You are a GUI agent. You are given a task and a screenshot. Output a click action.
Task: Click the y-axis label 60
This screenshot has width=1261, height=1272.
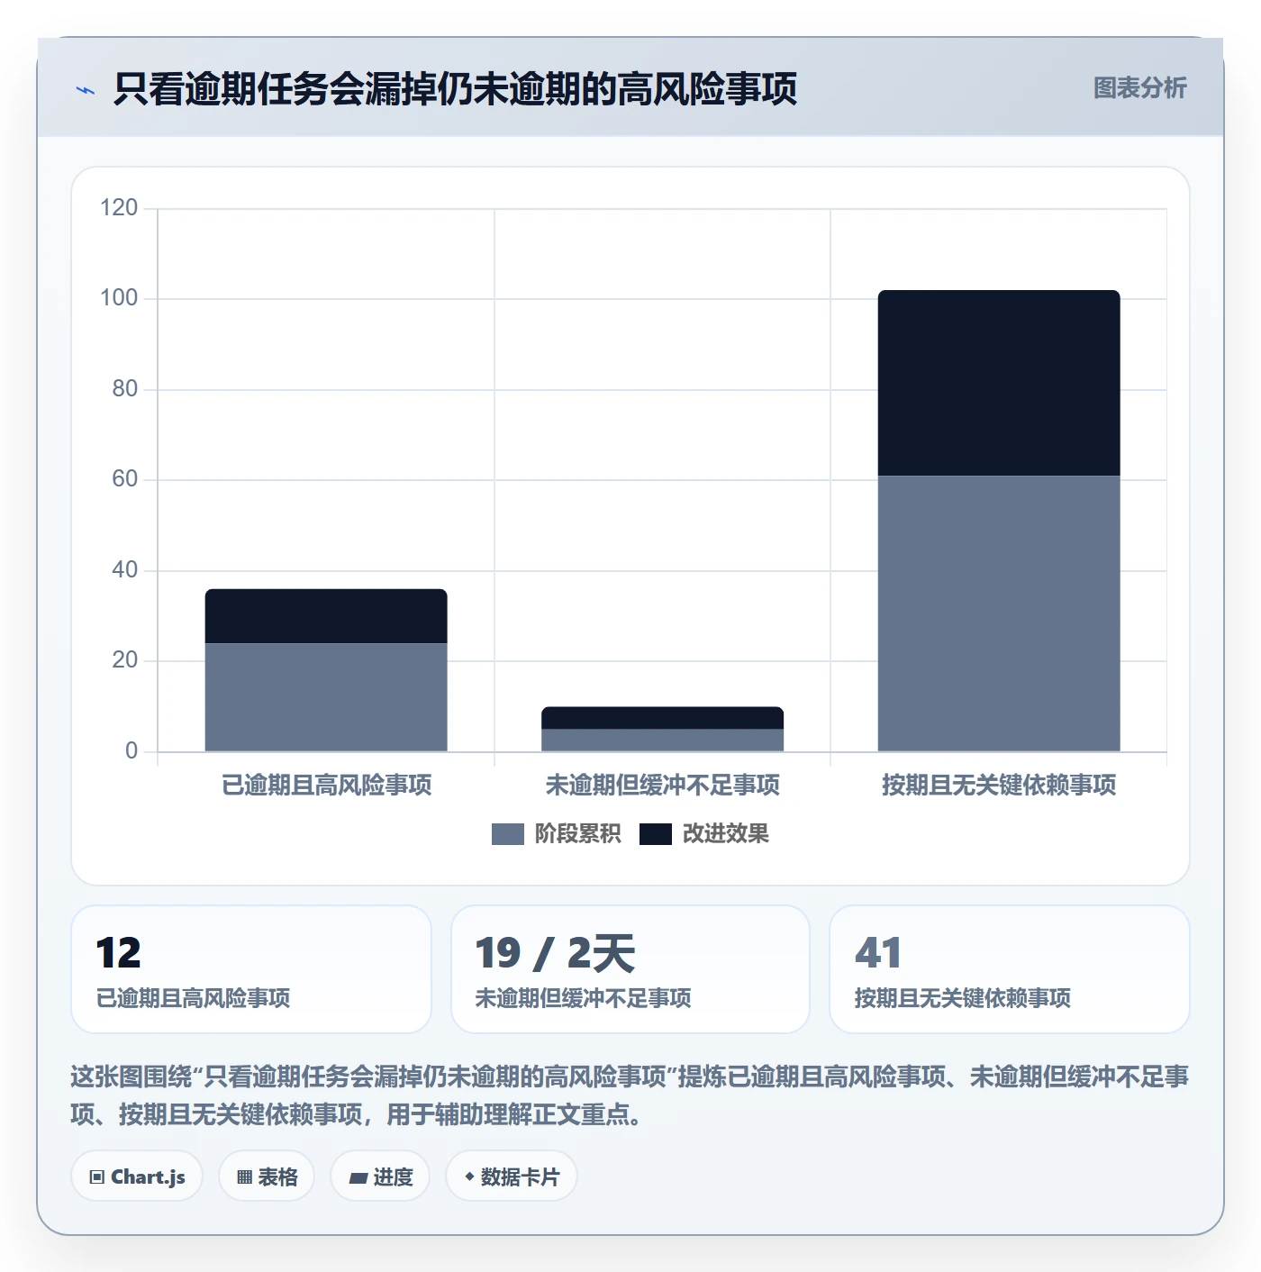[x=124, y=479]
